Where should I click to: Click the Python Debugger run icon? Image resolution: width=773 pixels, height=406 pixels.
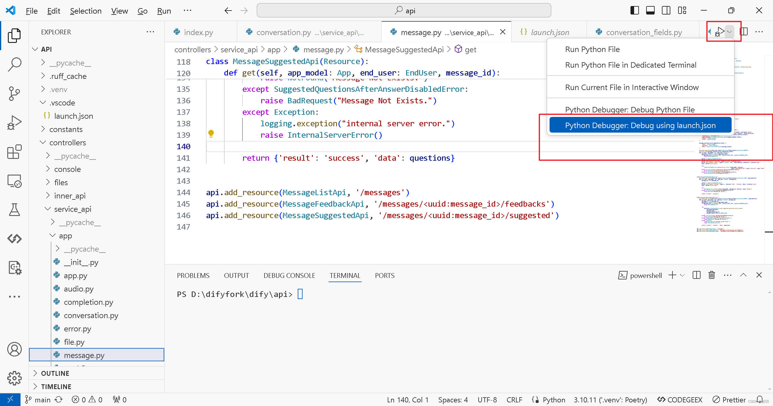pyautogui.click(x=719, y=32)
